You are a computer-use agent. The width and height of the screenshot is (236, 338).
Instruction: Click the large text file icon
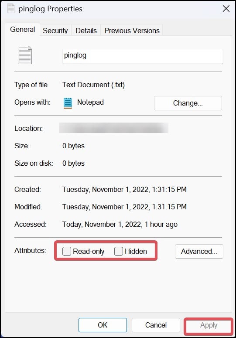click(25, 55)
